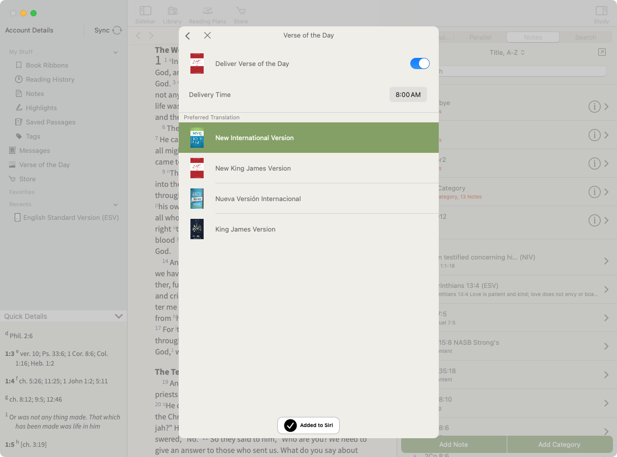Select Nueva Versión Internacional translation
Screen dimensions: 617x457
pyautogui.click(x=309, y=199)
